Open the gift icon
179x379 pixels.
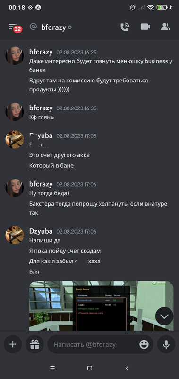pos(34,344)
